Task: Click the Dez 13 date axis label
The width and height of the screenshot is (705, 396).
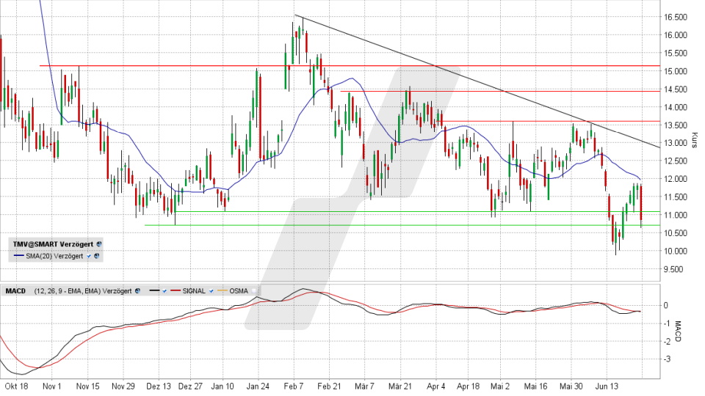Action: (159, 386)
